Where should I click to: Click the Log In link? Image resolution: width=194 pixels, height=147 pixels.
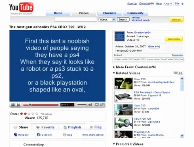pos(168,4)
